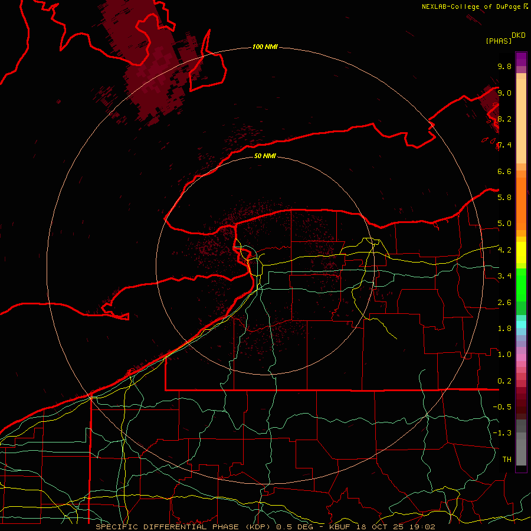Select the 6.6 value on the scale
The width and height of the screenshot is (531, 531).
pyautogui.click(x=504, y=171)
